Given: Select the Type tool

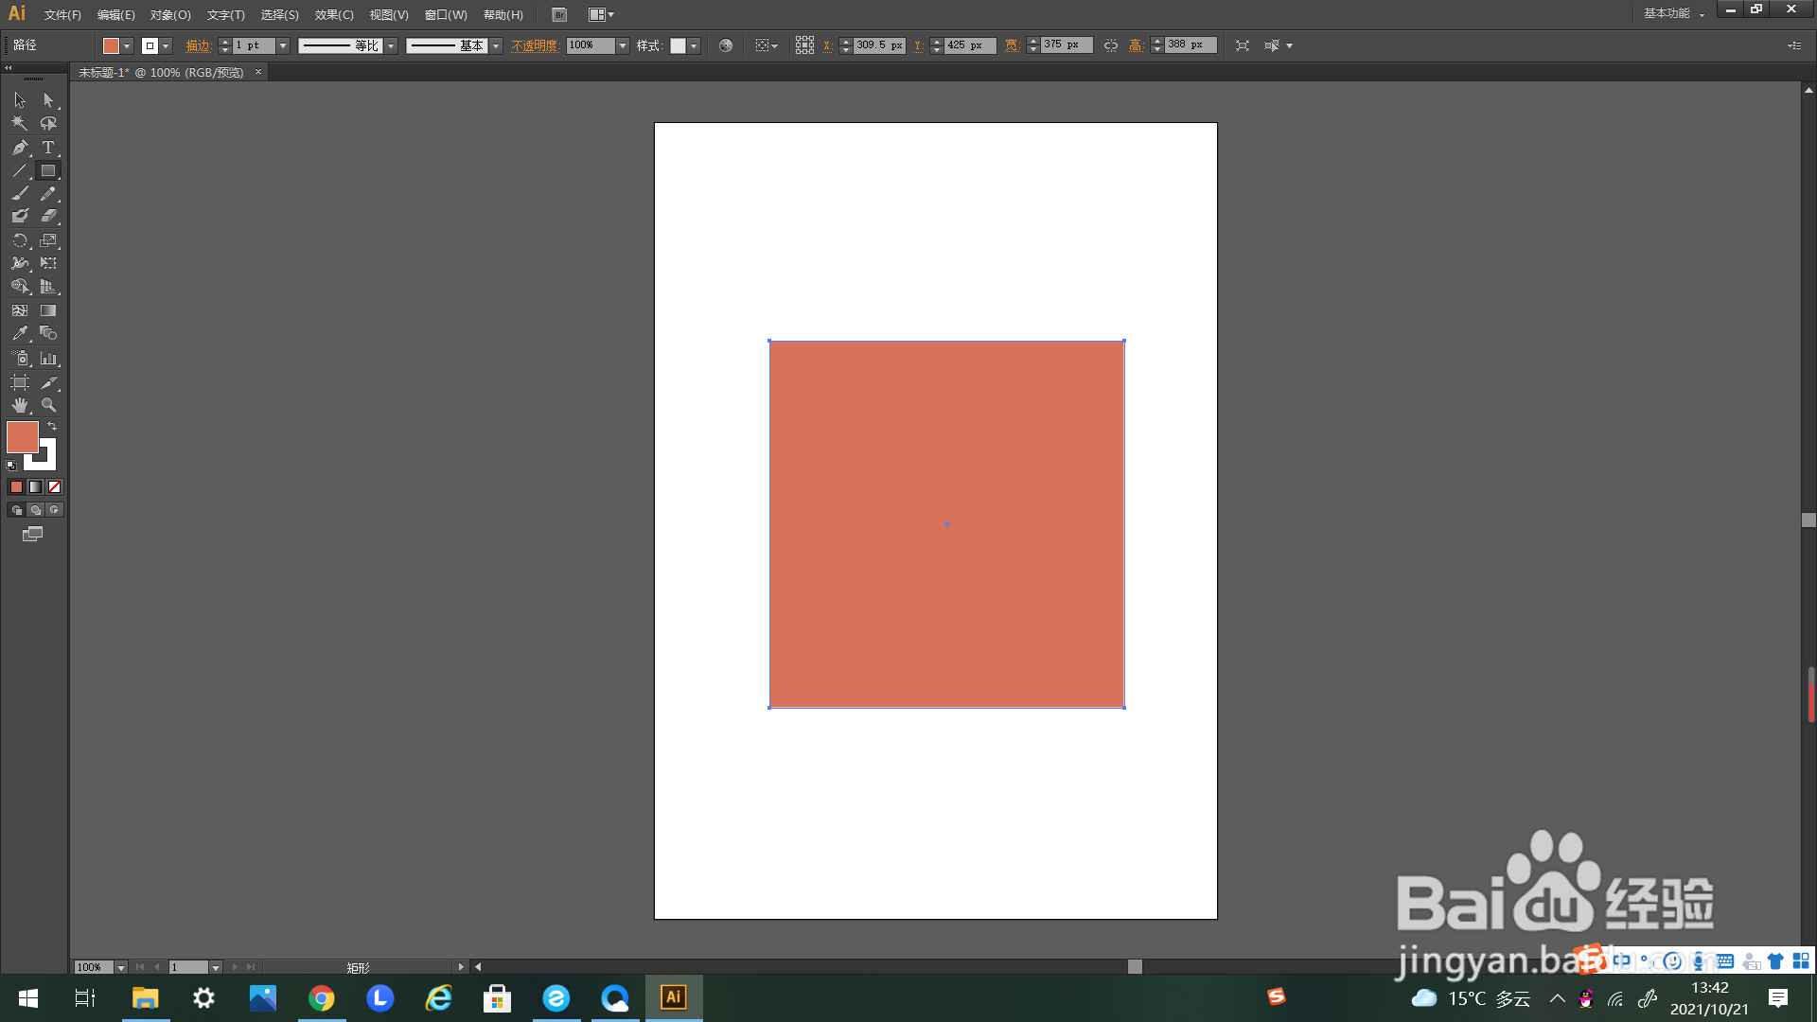Looking at the screenshot, I should 48,148.
